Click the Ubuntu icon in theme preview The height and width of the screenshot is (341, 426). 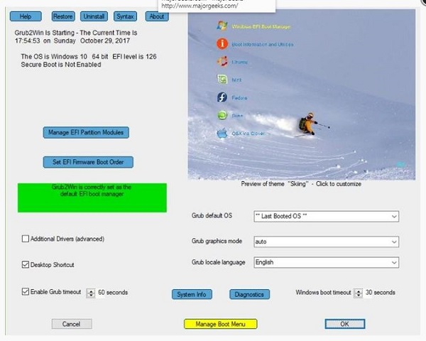click(222, 62)
